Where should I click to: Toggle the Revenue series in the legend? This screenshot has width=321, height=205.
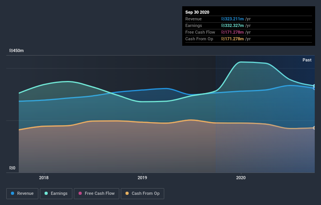[22, 194]
